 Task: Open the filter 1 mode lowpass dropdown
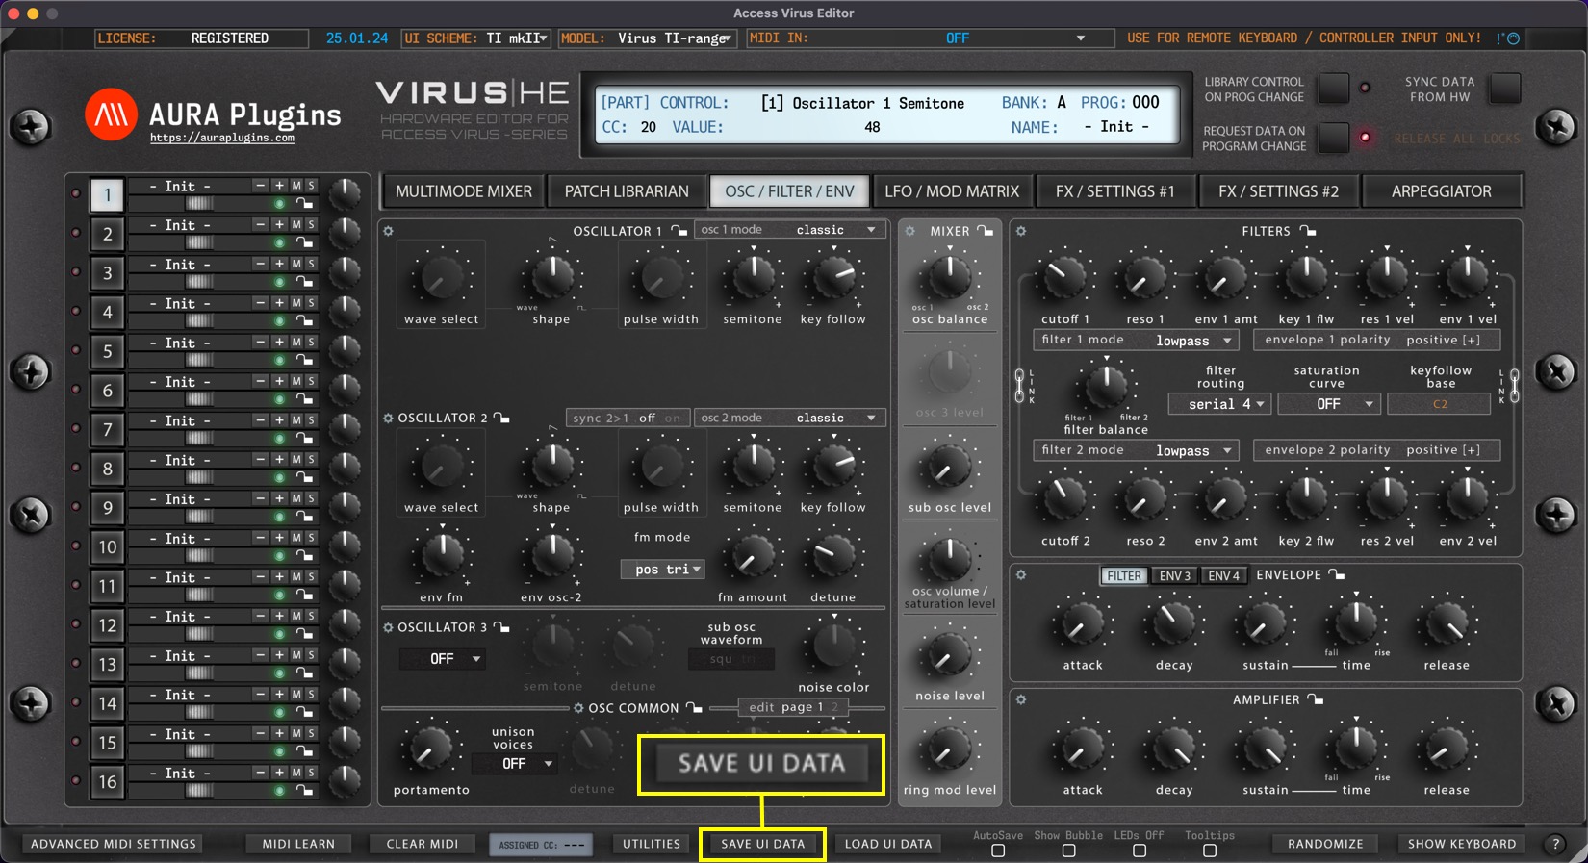click(x=1192, y=341)
